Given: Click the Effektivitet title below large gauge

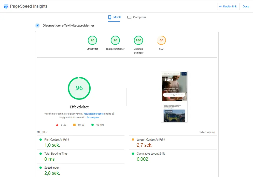Looking at the screenshot, I should pyautogui.click(x=79, y=107).
